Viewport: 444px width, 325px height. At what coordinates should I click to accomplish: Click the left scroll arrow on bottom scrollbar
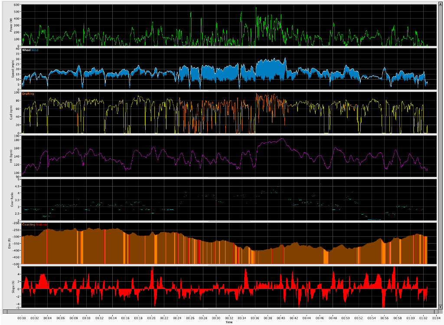(4, 312)
